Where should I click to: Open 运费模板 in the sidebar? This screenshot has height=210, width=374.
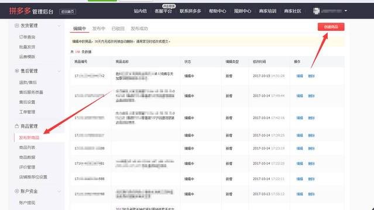point(27,57)
